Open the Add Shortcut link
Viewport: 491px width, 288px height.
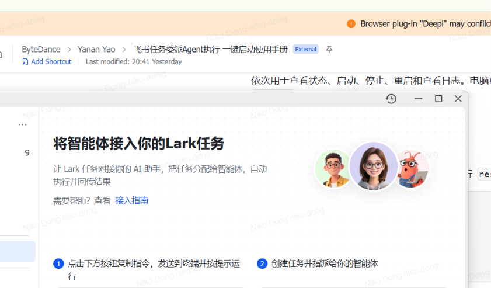[x=51, y=62]
